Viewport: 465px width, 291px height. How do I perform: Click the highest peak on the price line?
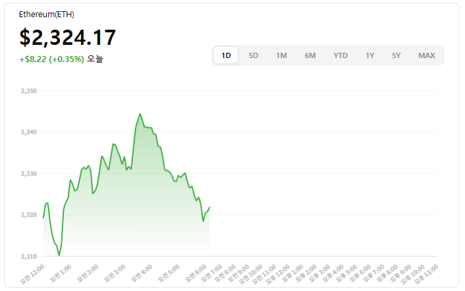[x=140, y=113]
